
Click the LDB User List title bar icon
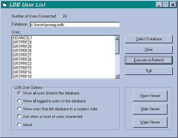(x=5, y=5)
